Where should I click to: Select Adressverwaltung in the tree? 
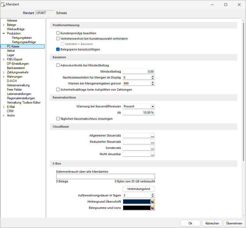click(18, 85)
